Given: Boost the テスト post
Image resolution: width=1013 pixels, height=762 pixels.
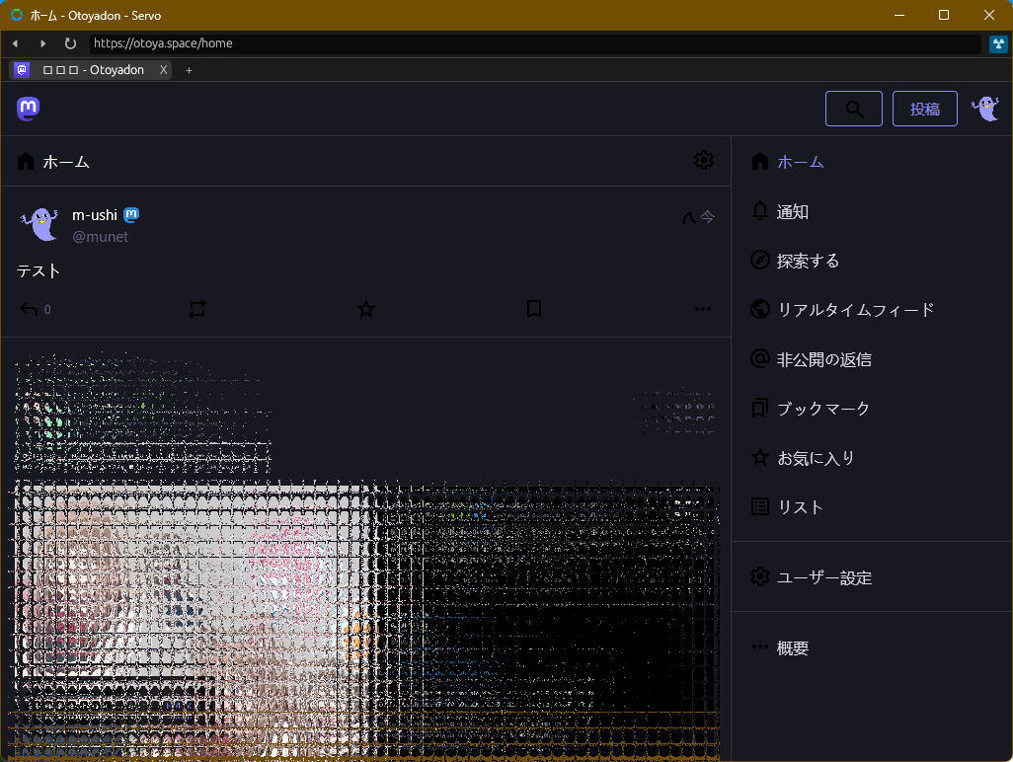Looking at the screenshot, I should (197, 309).
